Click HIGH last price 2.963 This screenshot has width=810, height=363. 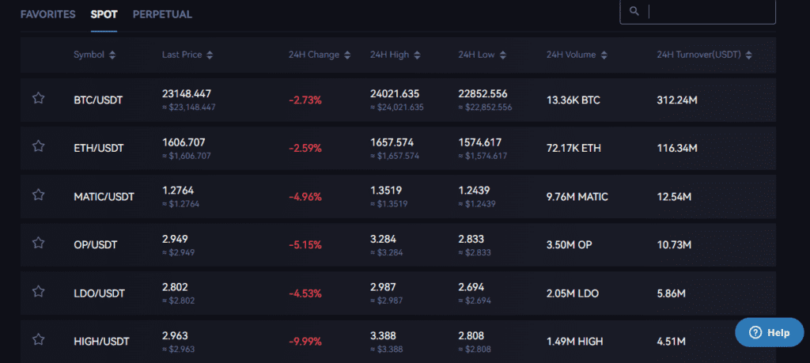click(175, 335)
